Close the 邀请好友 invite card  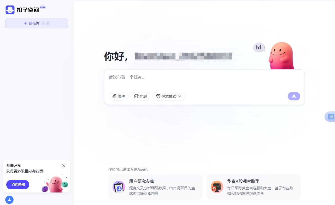tap(64, 166)
